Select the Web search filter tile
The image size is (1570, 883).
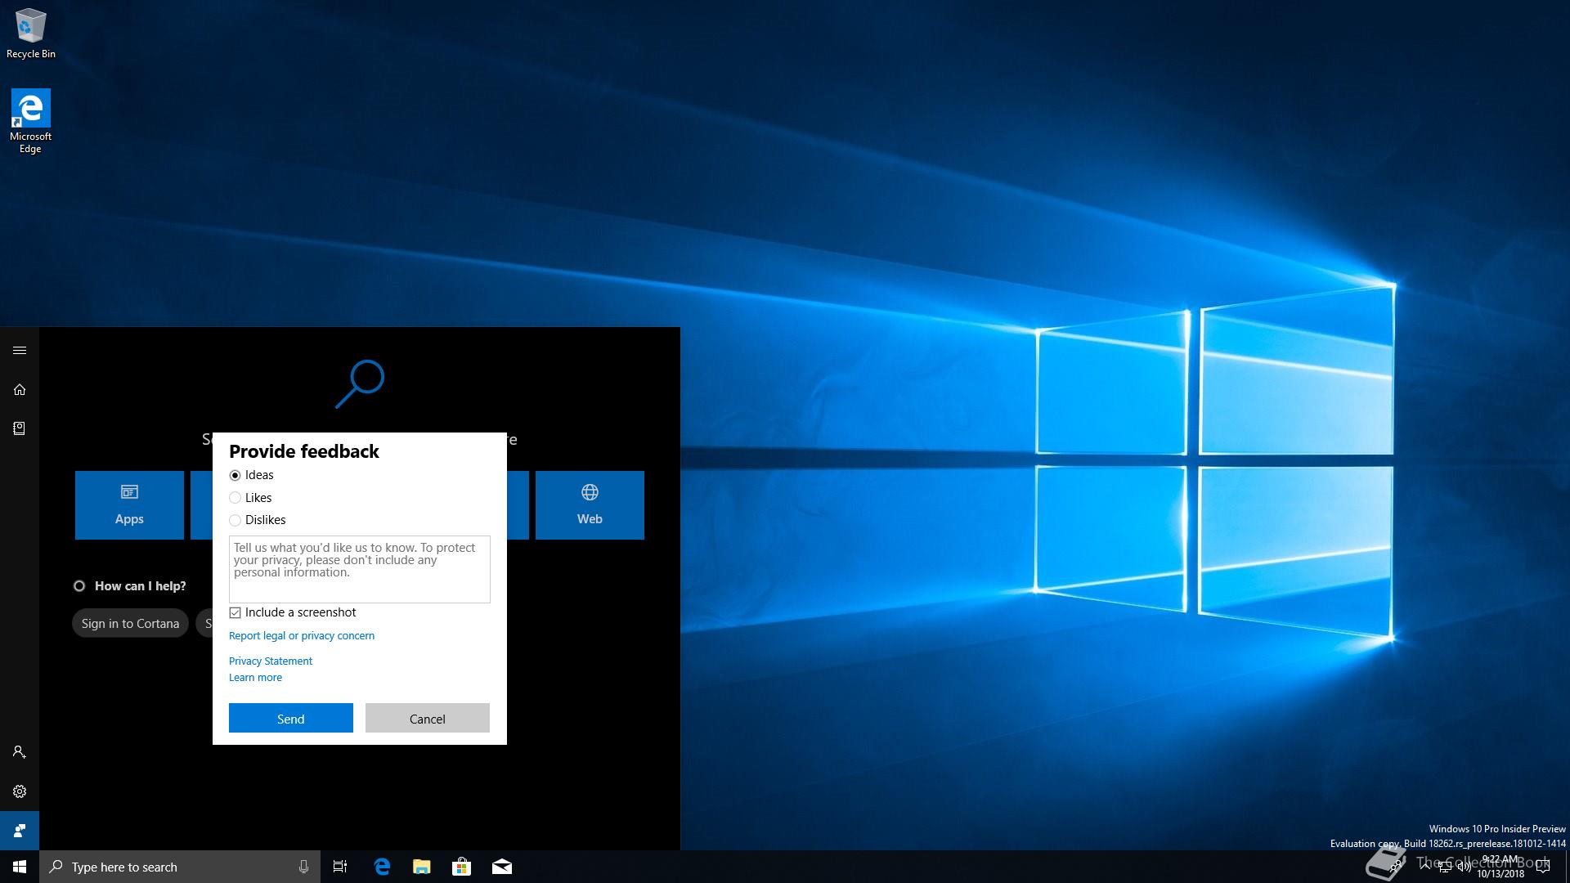[590, 505]
